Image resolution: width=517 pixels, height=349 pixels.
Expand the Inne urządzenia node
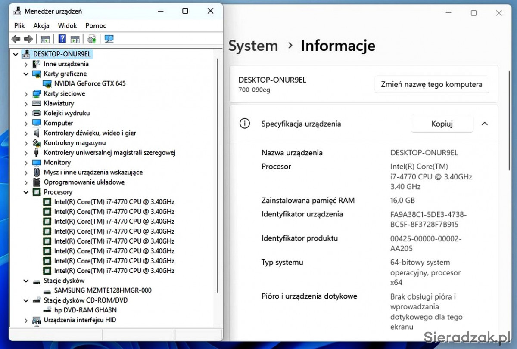[x=26, y=64]
